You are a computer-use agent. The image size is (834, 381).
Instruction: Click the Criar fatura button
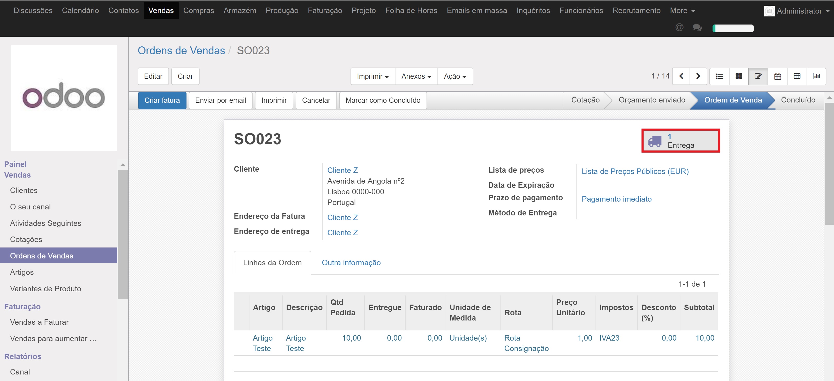[162, 100]
